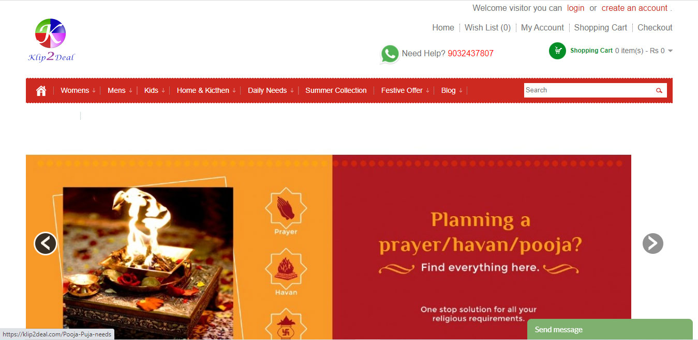This screenshot has width=698, height=340.
Task: Expand the Womens menu
Action: click(x=78, y=90)
